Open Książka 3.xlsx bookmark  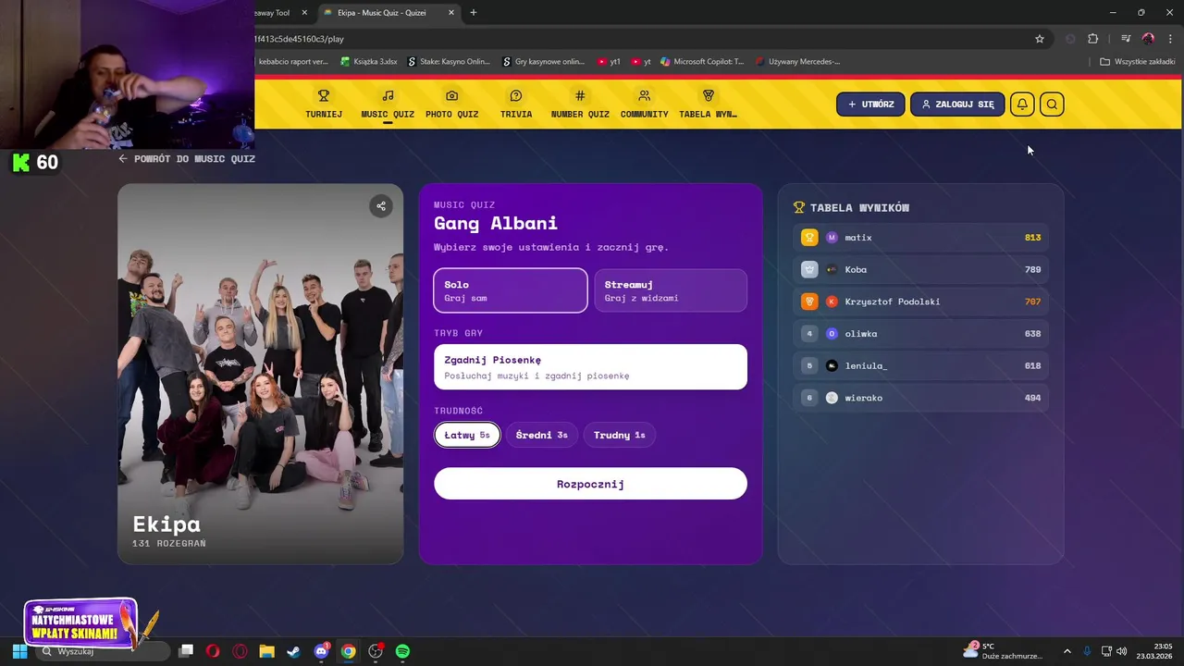point(369,62)
